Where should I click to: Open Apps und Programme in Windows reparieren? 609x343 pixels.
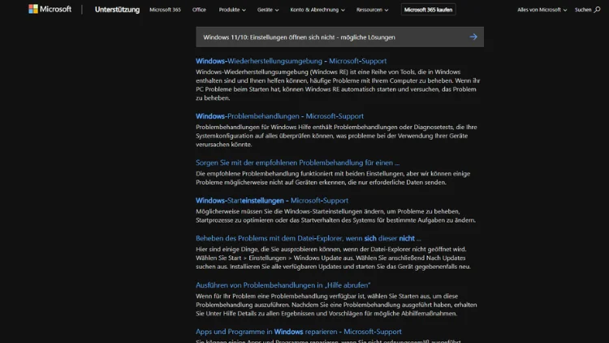[299, 332]
